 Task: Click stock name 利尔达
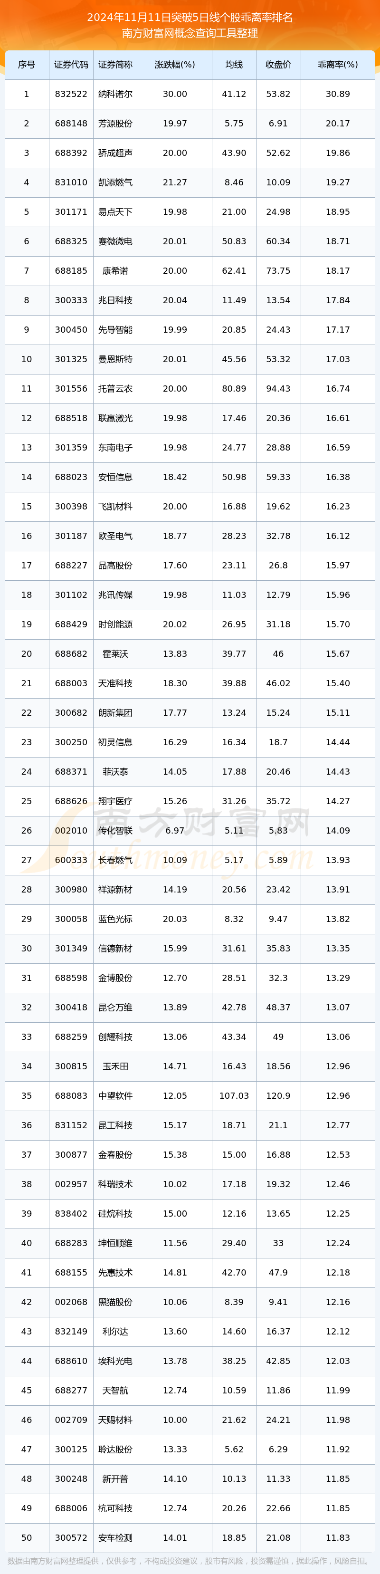point(115,1332)
